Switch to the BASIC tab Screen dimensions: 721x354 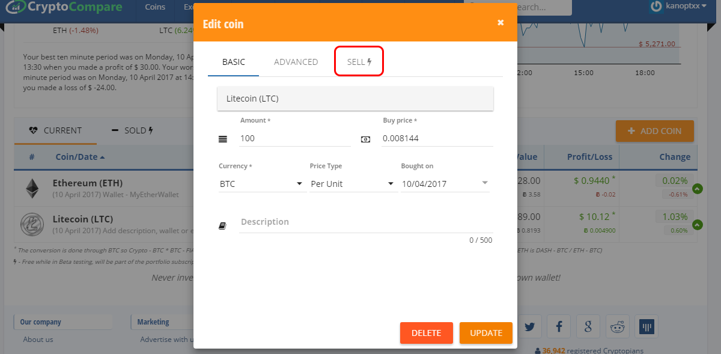(234, 62)
